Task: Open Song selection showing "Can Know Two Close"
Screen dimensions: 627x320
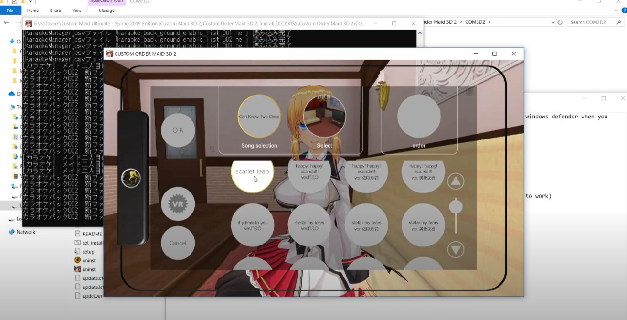Action: (259, 116)
